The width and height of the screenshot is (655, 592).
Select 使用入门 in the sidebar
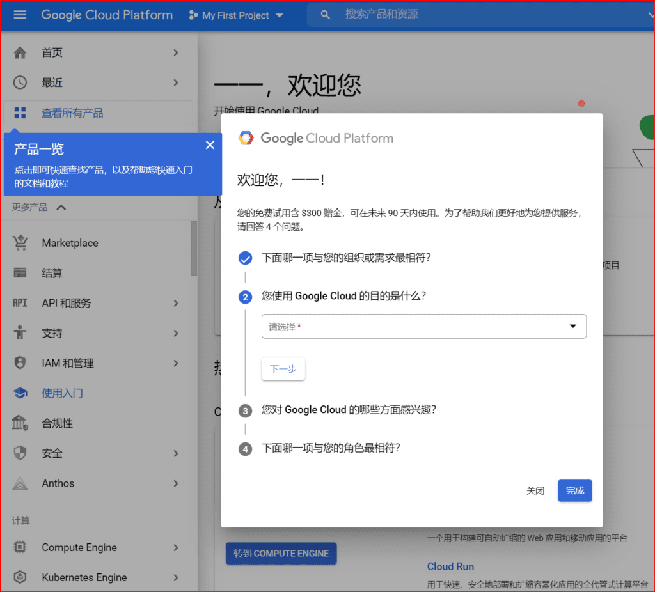tap(61, 393)
